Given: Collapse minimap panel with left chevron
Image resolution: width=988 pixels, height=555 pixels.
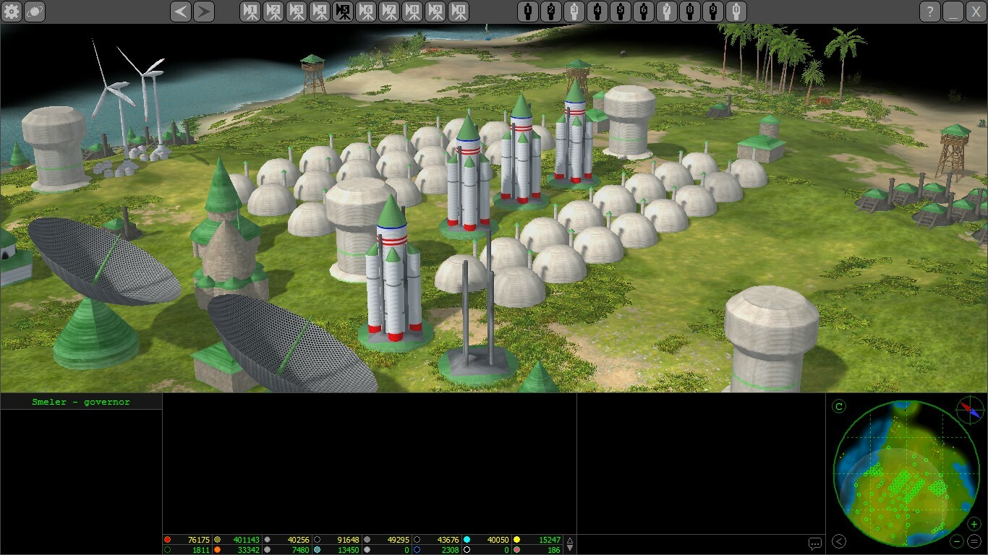Looking at the screenshot, I should 839,541.
